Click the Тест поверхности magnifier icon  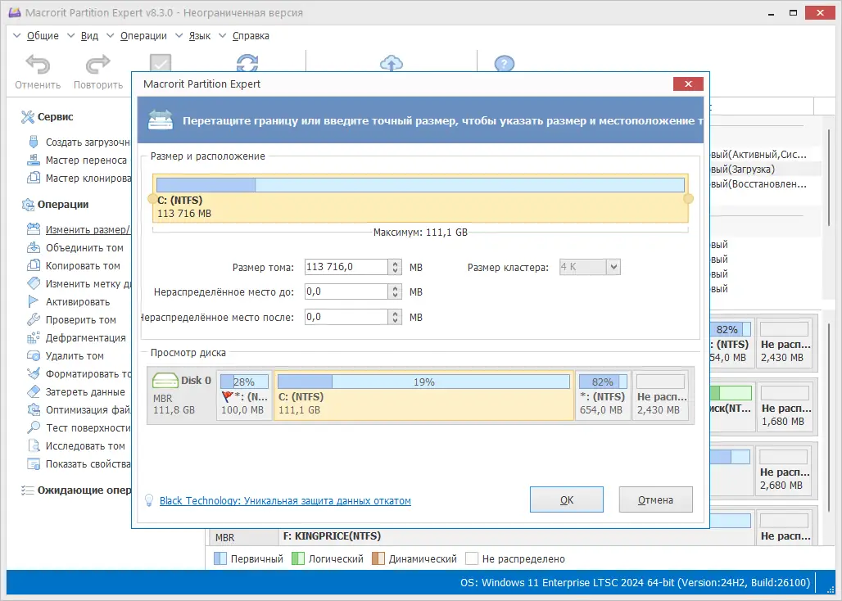34,427
